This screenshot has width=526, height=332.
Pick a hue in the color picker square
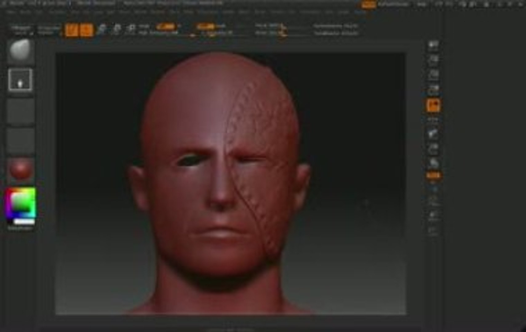[21, 202]
